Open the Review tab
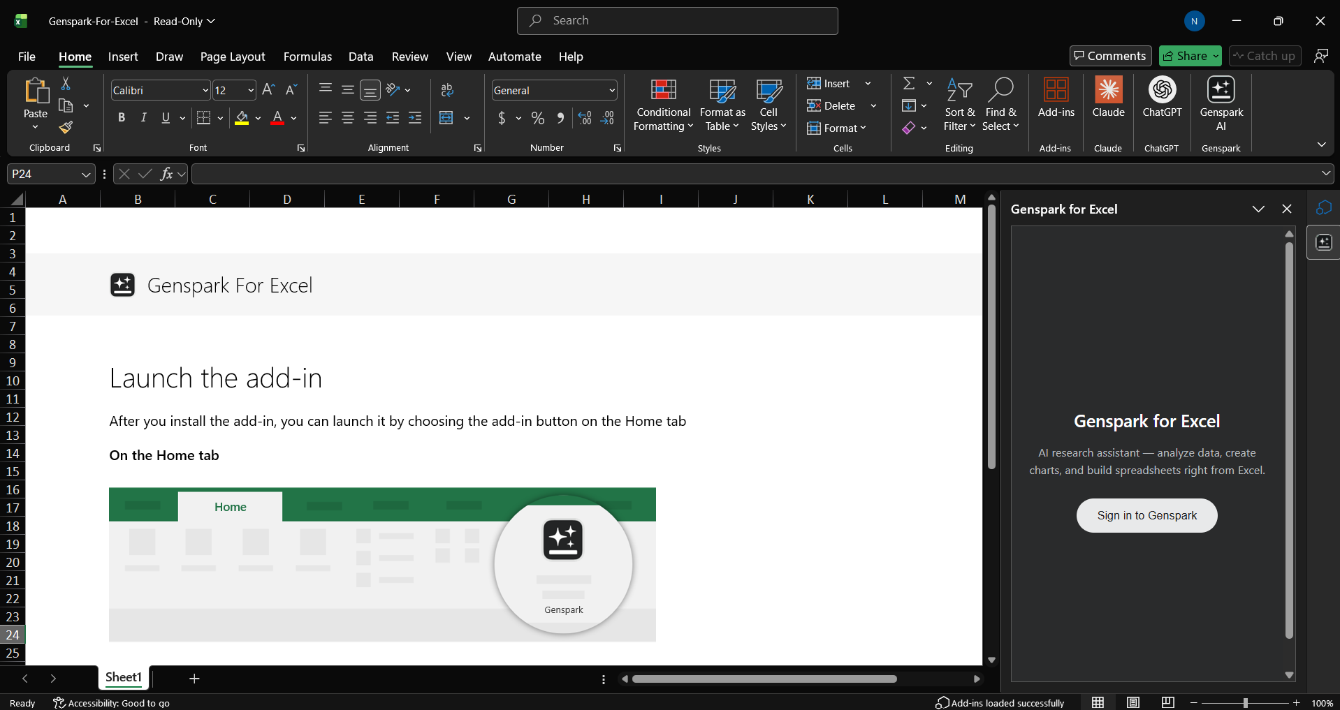Viewport: 1340px width, 710px height. (x=410, y=57)
